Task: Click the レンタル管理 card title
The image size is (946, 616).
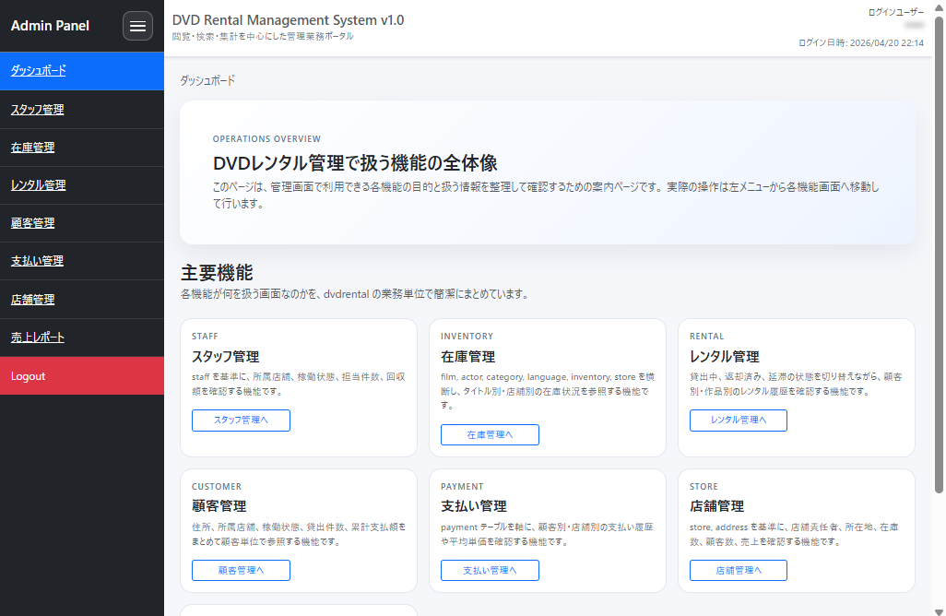Action: click(x=724, y=357)
